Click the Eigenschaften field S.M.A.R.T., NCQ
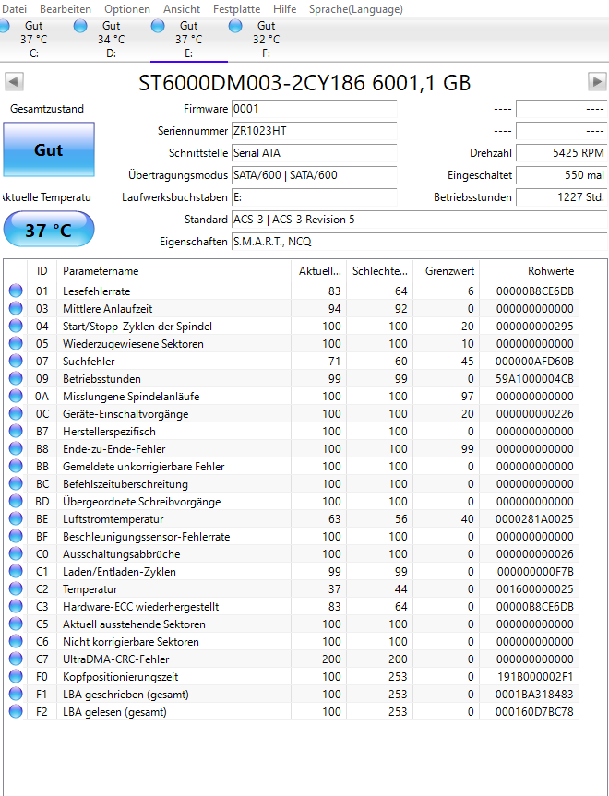609x796 pixels. tap(419, 242)
